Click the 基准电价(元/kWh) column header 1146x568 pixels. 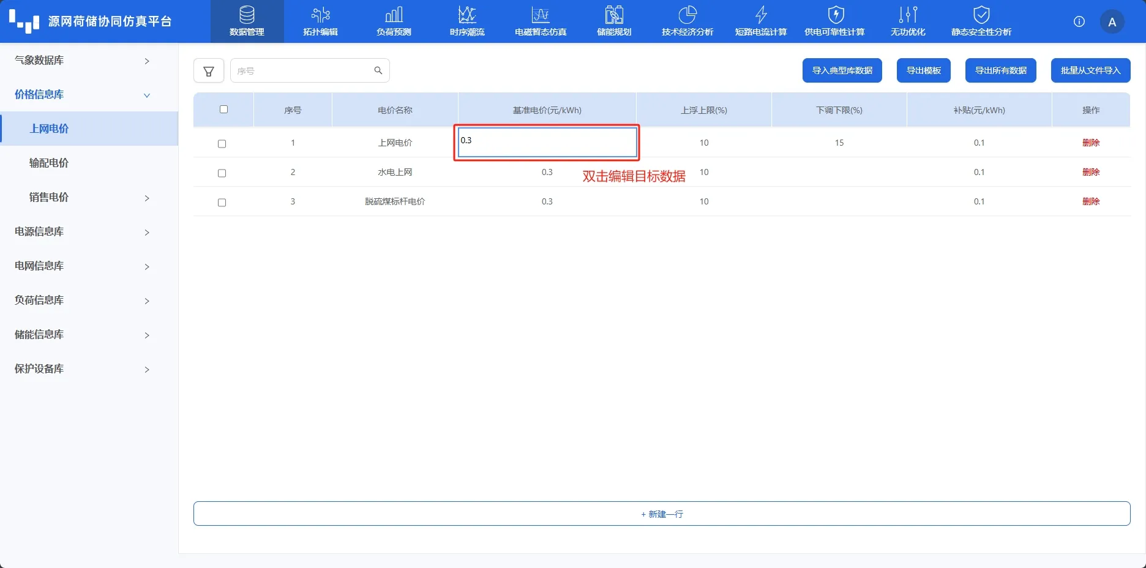click(547, 110)
